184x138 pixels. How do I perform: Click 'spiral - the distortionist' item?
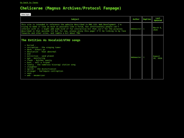coord(42,69)
